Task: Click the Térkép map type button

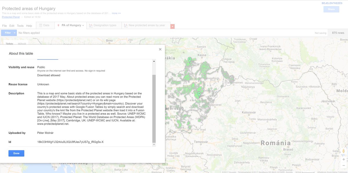Action: 10,44
